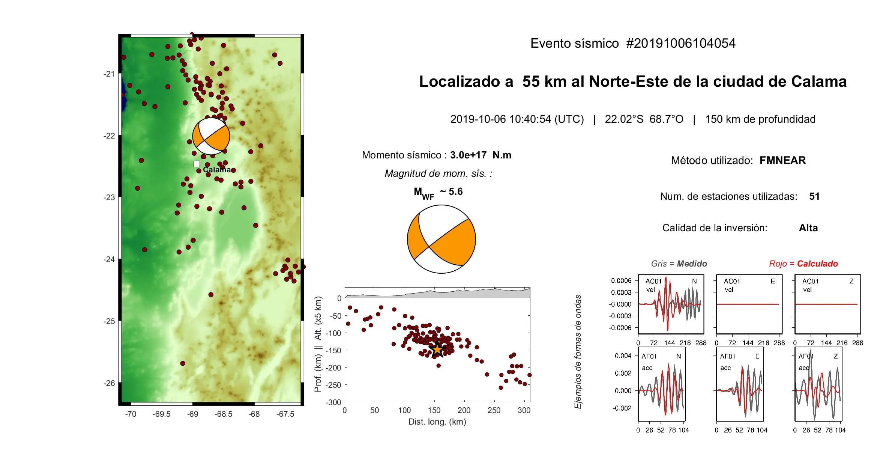Click the 'Gris = Medido' legend
Viewport: 892px width, 455px height.
click(x=679, y=264)
